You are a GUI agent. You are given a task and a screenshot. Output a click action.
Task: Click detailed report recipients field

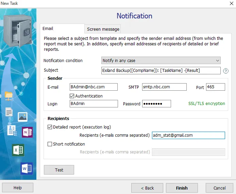tap(188, 135)
